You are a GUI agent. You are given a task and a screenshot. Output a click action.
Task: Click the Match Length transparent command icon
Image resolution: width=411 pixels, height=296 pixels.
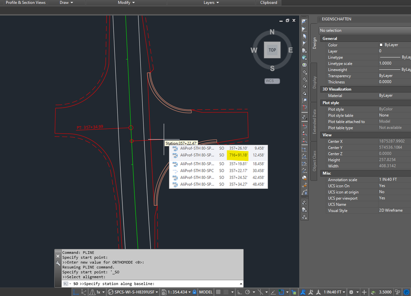tap(304, 185)
